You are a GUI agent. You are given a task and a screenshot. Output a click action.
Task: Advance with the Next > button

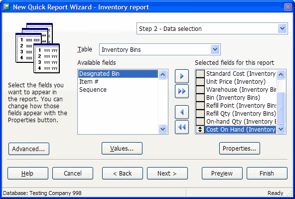pyautogui.click(x=167, y=174)
